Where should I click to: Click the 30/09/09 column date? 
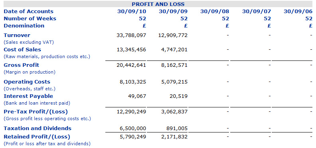(173, 11)
